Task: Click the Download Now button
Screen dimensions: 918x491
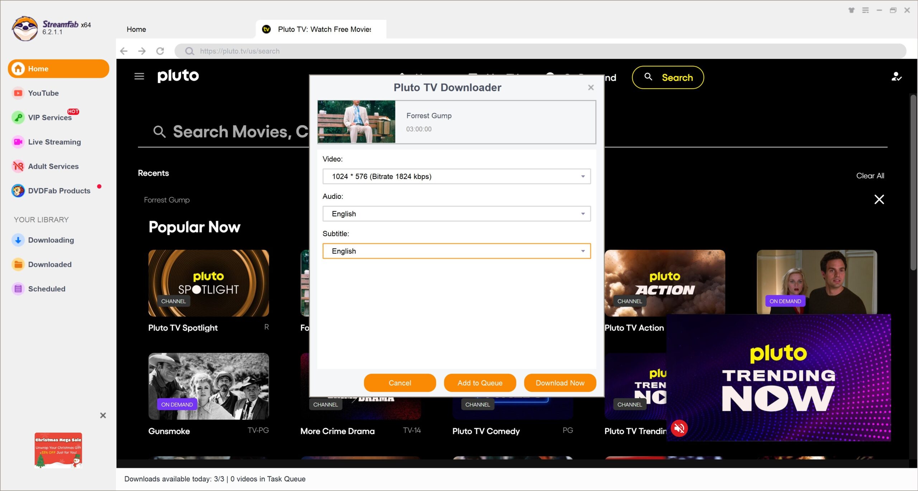Action: pos(560,383)
